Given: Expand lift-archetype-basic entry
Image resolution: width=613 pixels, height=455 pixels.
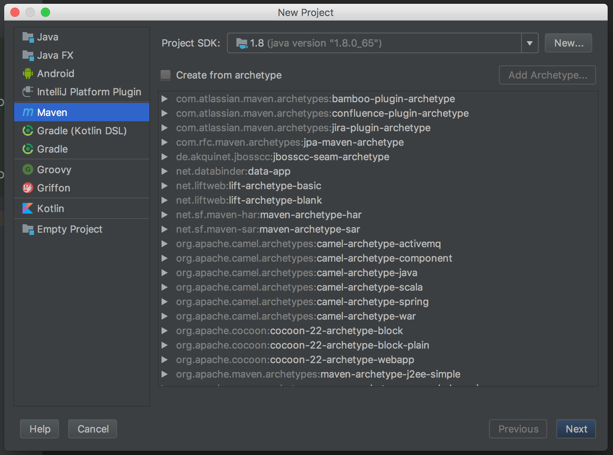Looking at the screenshot, I should (x=165, y=186).
